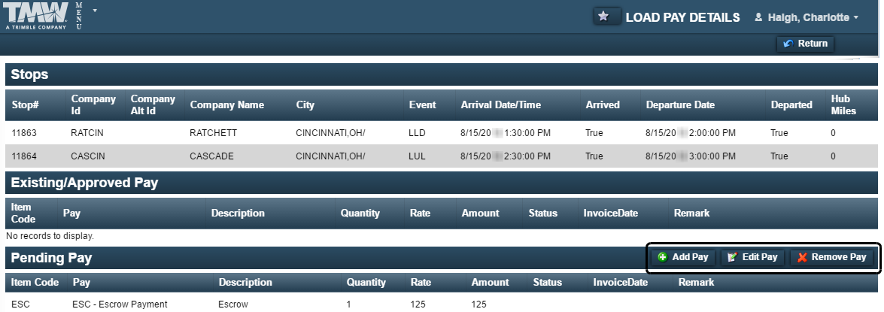Click the favorites star icon

(604, 17)
